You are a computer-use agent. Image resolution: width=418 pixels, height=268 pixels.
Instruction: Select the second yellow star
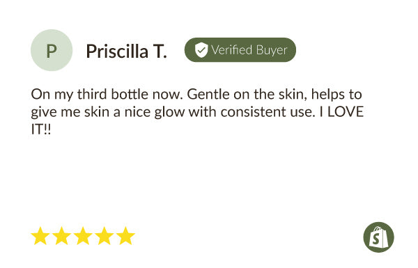(61, 236)
